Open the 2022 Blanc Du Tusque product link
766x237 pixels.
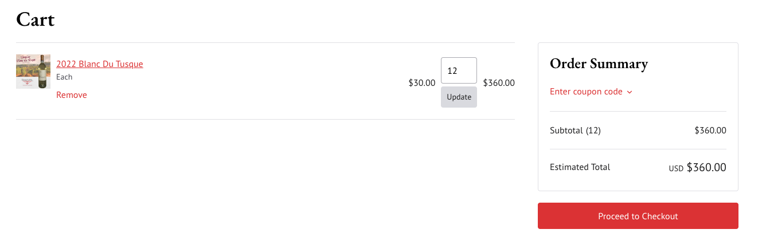[100, 64]
